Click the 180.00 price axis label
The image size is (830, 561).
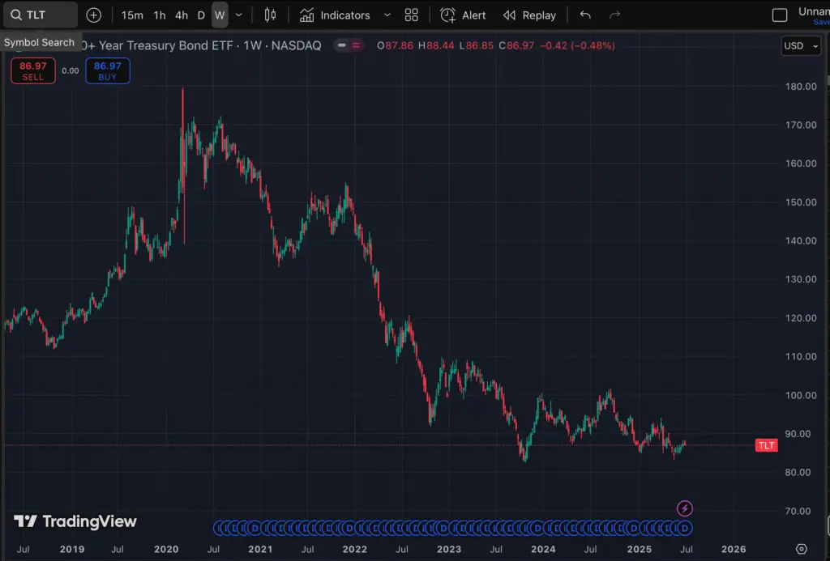coord(801,86)
